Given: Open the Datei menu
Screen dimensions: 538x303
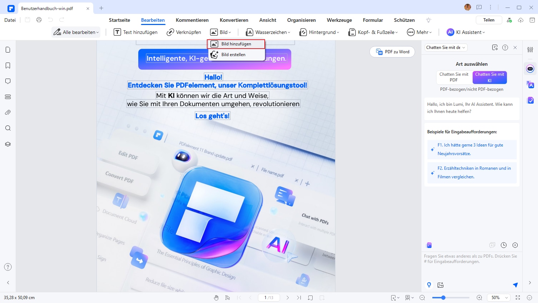Looking at the screenshot, I should 10,20.
